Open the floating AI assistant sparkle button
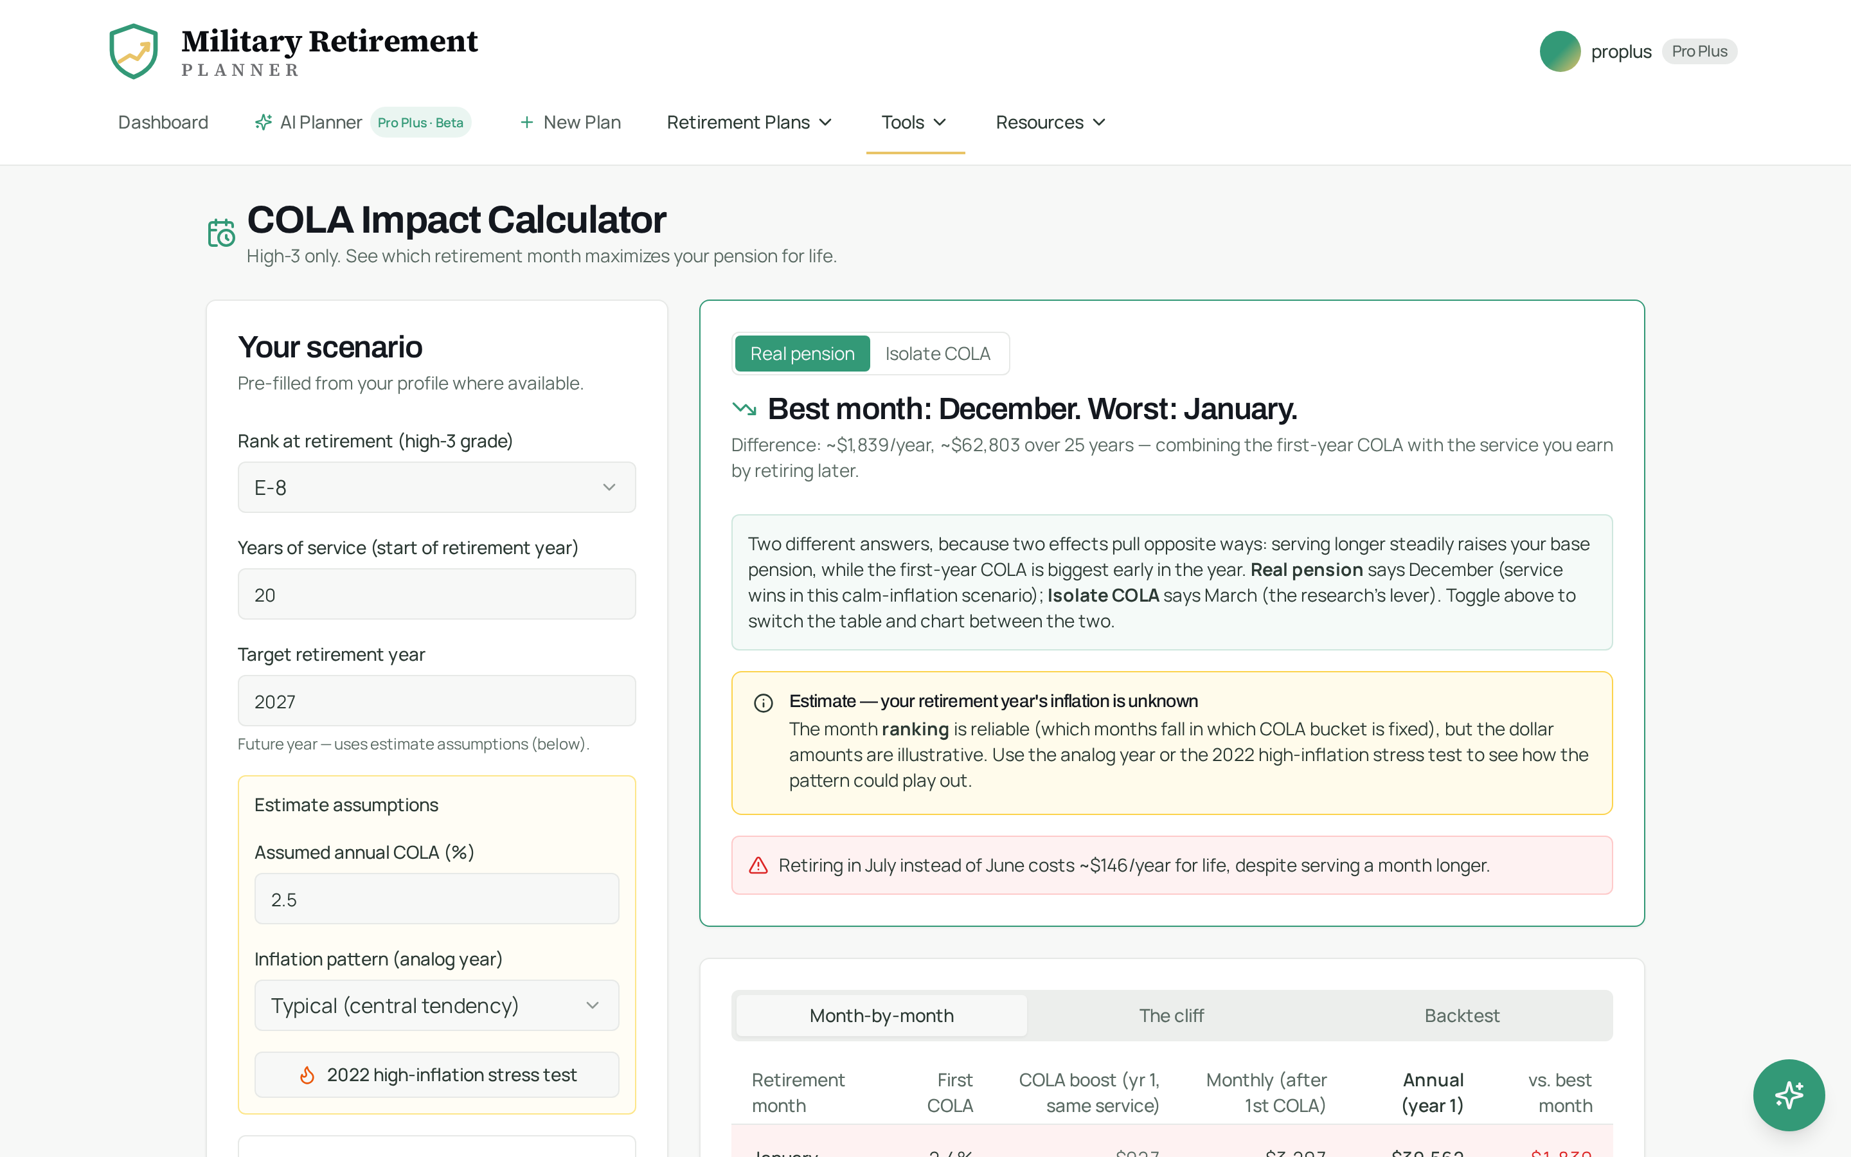 click(1788, 1095)
